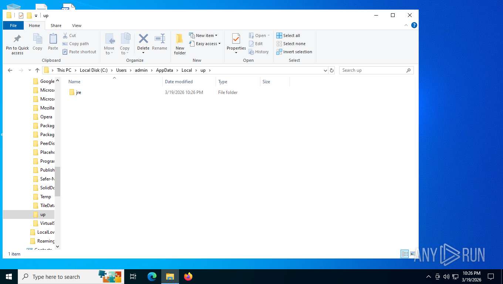Sort by the Type column

click(238, 82)
